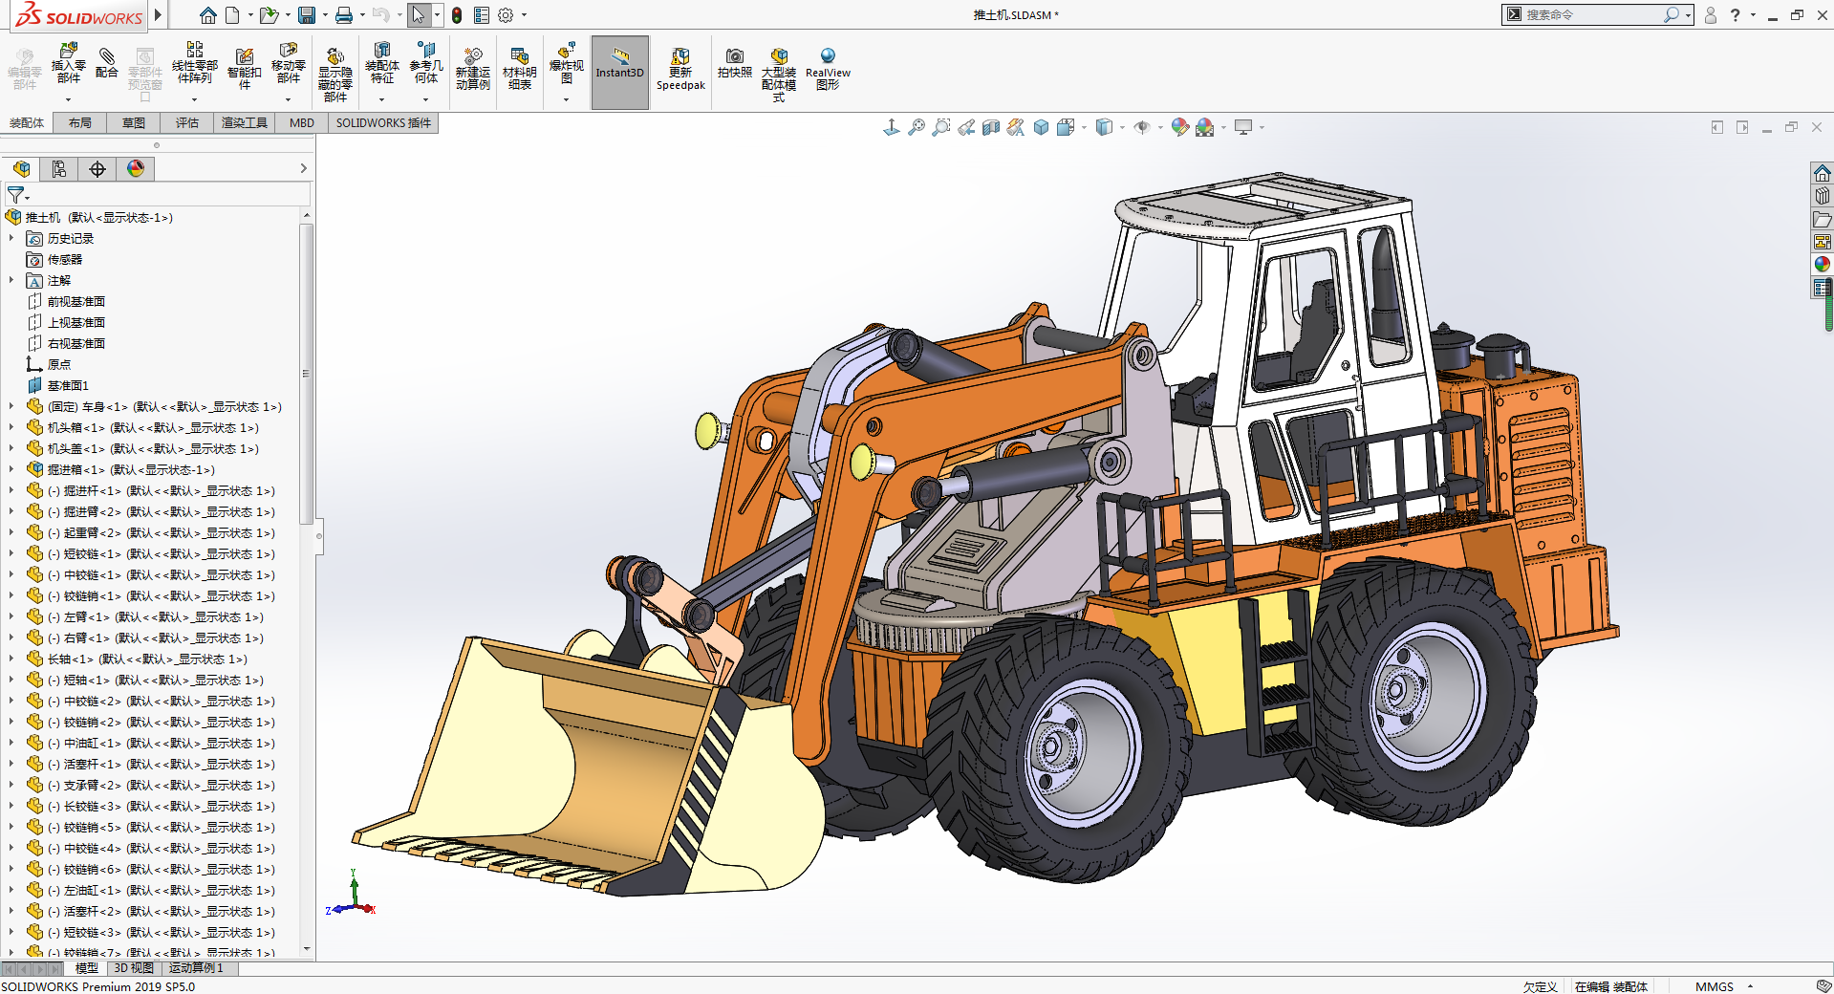
Task: Open the Assembly Features (装配体特征) dropdown arrow
Action: 381,99
